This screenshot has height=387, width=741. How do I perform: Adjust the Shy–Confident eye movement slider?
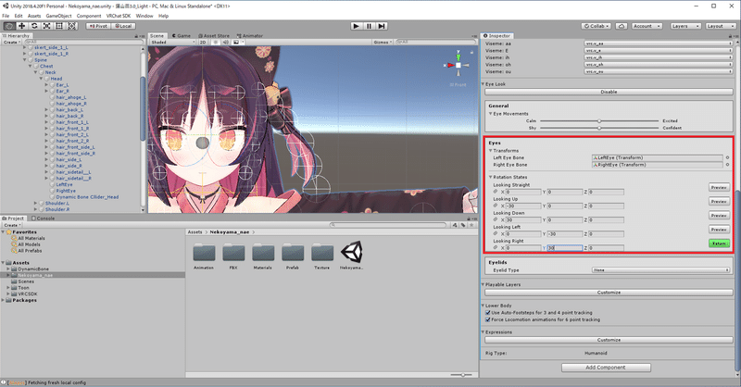pos(599,128)
